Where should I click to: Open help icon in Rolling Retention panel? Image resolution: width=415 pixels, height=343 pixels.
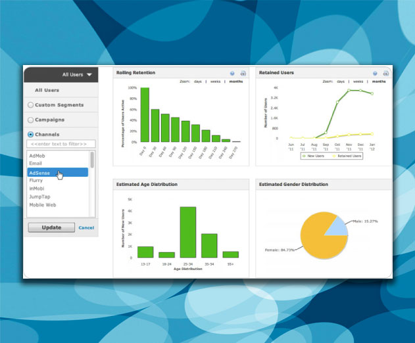232,74
